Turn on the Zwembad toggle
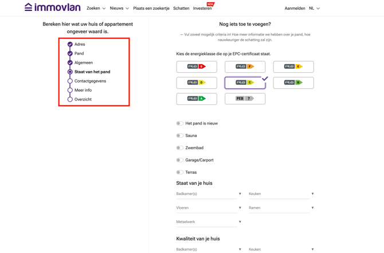The height and width of the screenshot is (253, 384). coord(180,148)
